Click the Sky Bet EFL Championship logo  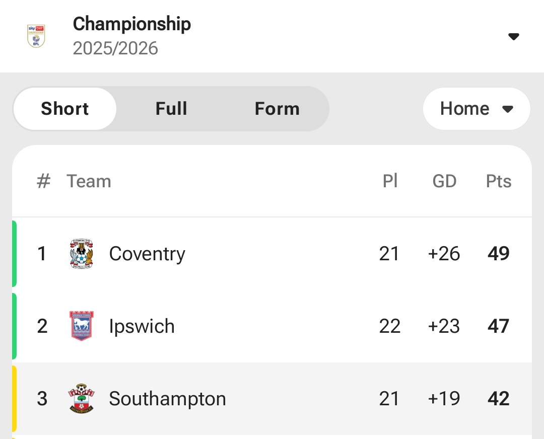(36, 36)
